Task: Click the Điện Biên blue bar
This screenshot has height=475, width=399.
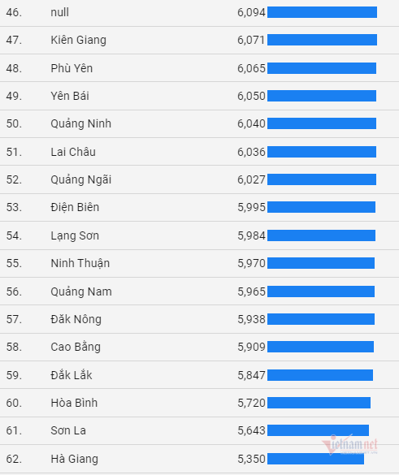Action: (x=321, y=207)
